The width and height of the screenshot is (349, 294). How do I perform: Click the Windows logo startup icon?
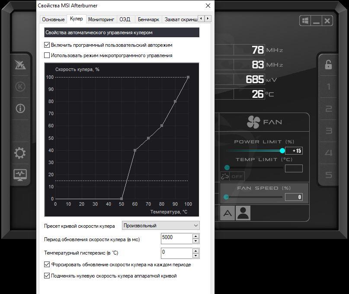304,21
